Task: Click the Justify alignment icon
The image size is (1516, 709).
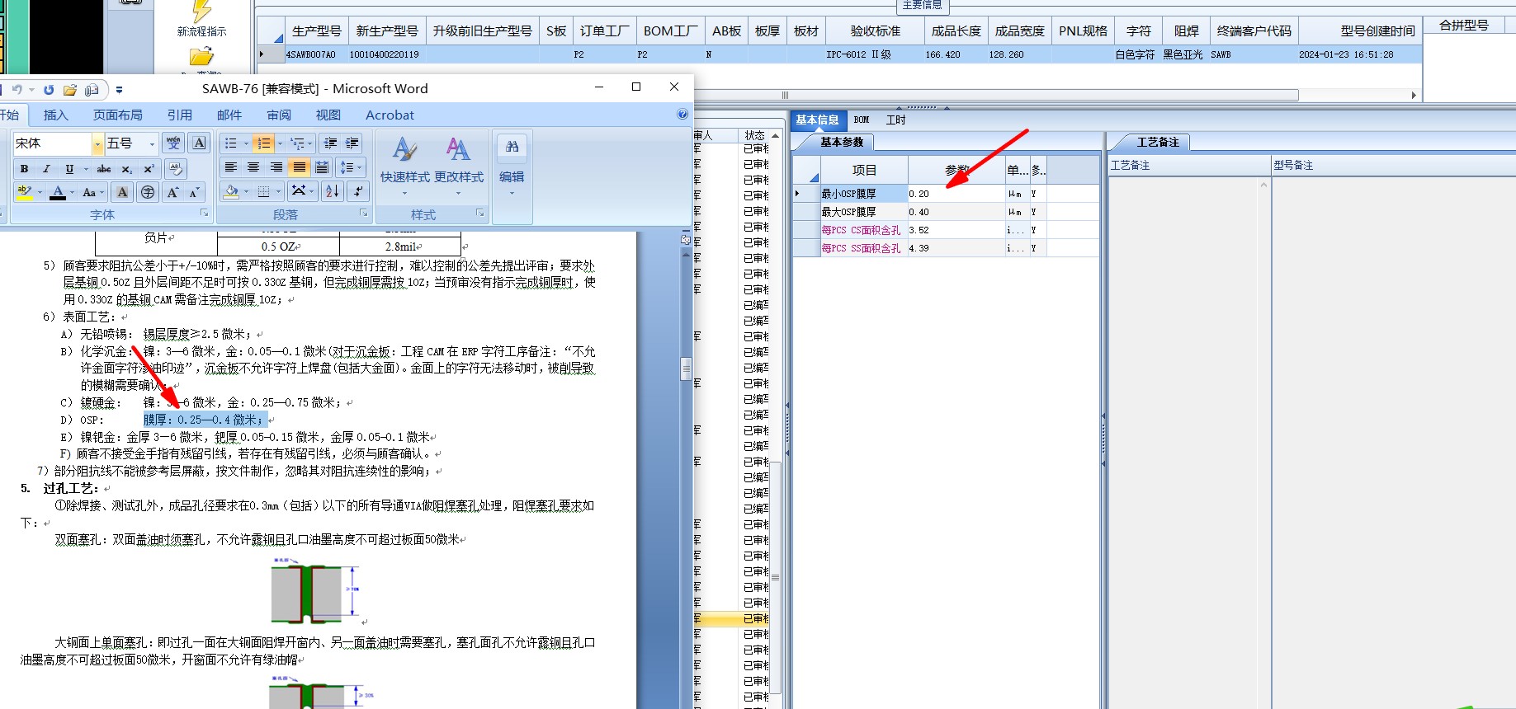Action: pos(300,167)
